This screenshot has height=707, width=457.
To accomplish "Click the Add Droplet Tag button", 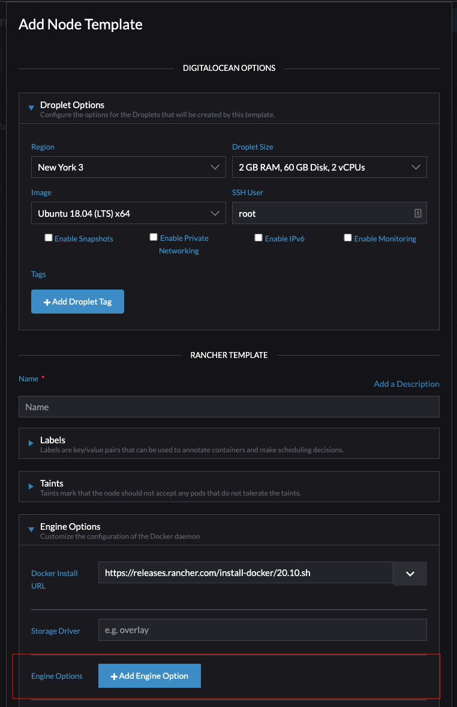I will tap(77, 302).
